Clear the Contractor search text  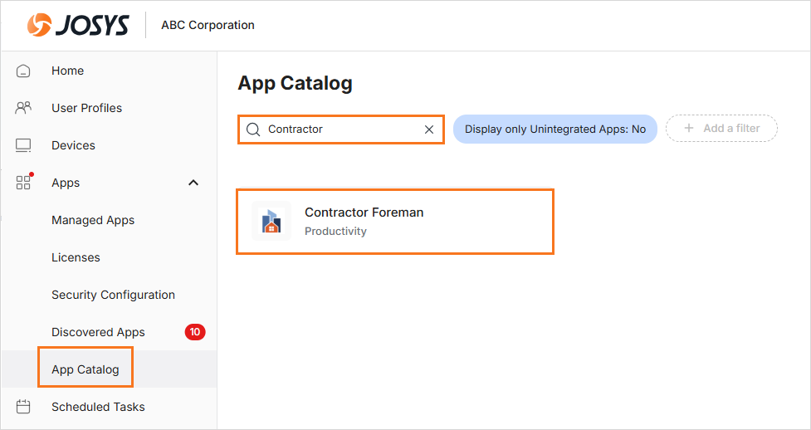pos(429,129)
